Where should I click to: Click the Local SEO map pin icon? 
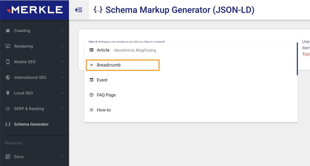[8, 93]
